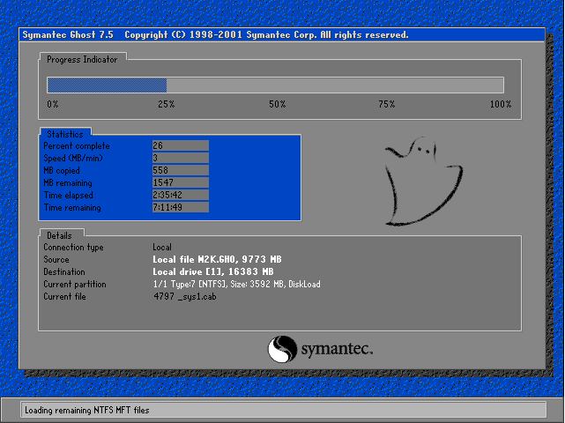
Task: Click the Time remaining value 7:11:49
Action: pos(181,207)
